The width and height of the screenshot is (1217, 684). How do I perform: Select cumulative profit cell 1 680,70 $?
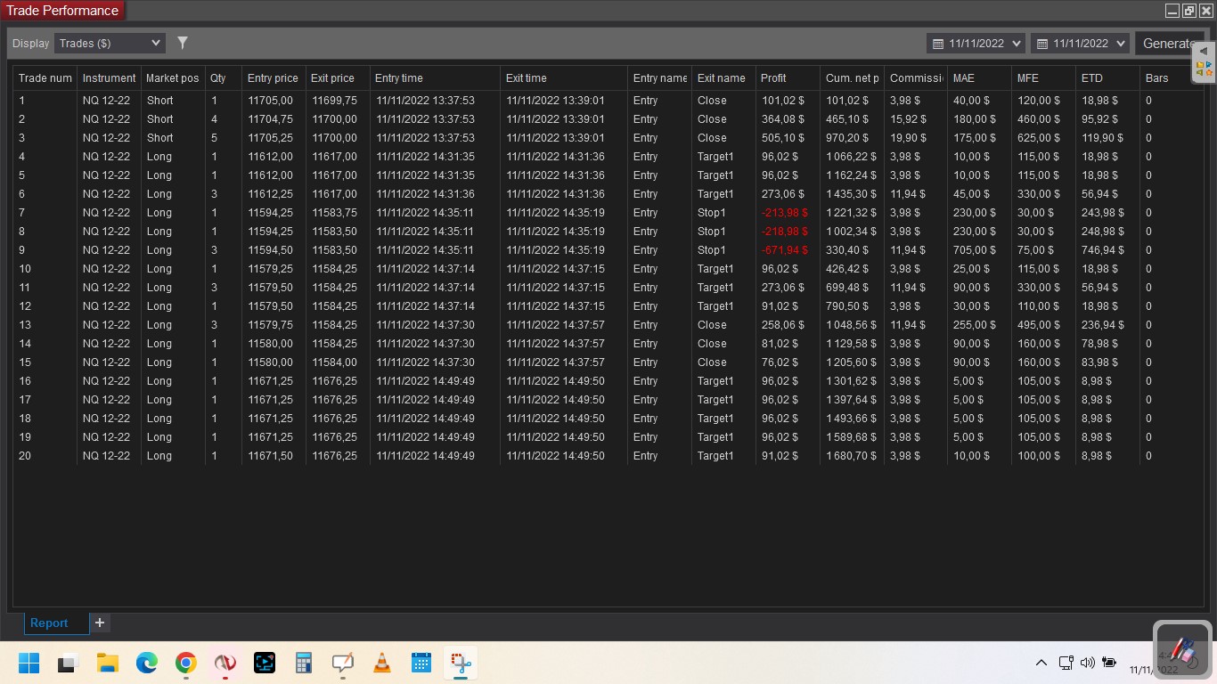pyautogui.click(x=851, y=456)
